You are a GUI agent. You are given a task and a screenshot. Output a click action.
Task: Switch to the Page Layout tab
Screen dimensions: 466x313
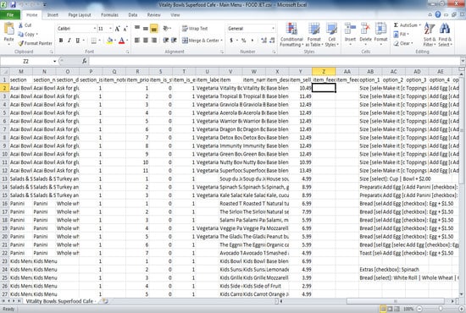[x=80, y=15]
